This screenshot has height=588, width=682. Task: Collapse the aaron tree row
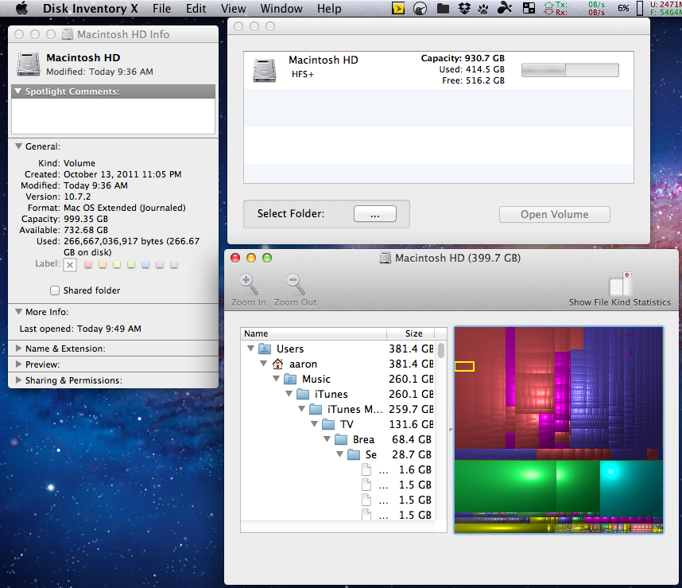[264, 364]
